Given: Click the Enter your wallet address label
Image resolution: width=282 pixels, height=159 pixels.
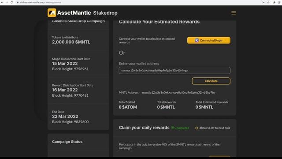Looking at the screenshot, I should pos(139,64).
